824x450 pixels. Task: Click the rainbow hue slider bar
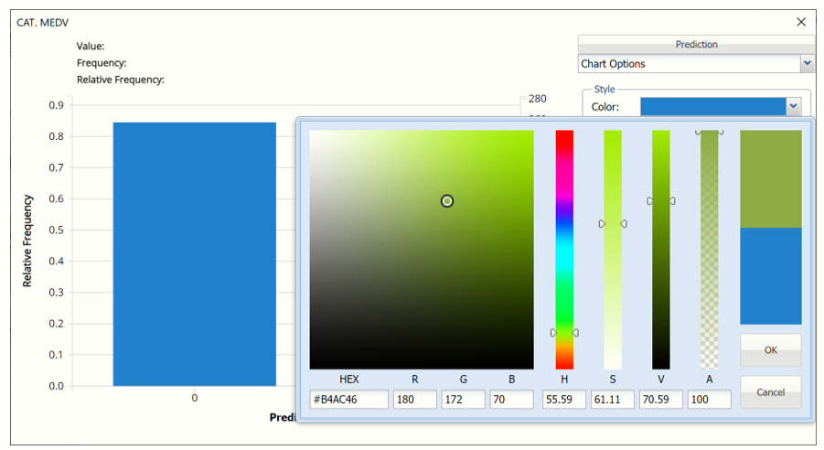pyautogui.click(x=564, y=249)
